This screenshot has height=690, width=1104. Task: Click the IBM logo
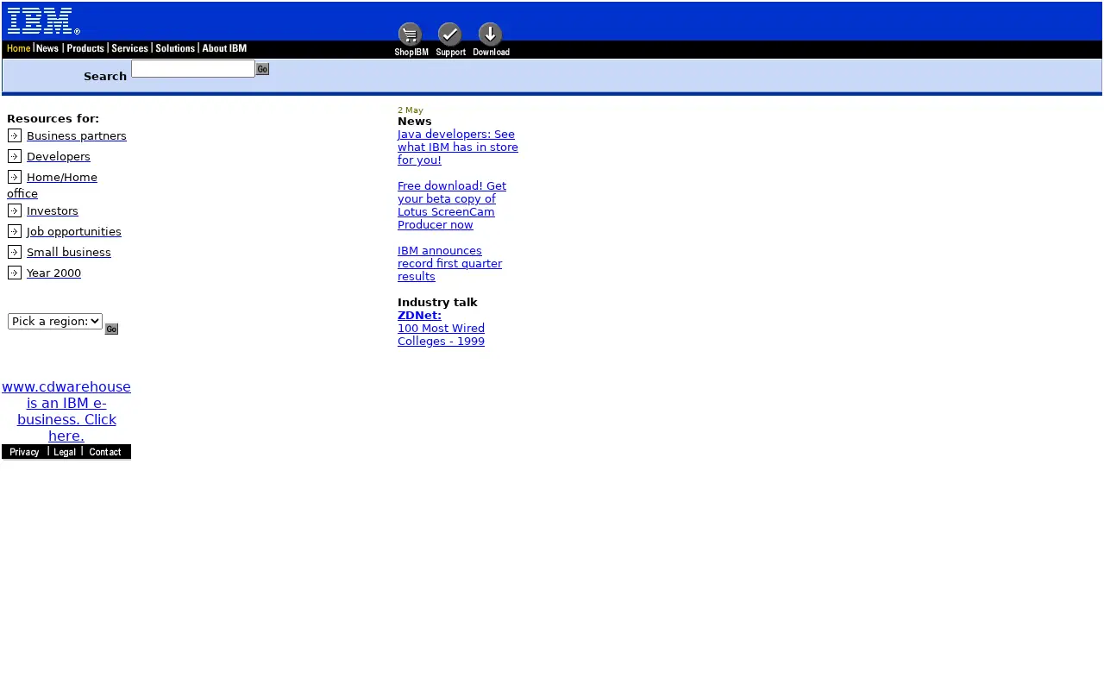[x=43, y=21]
